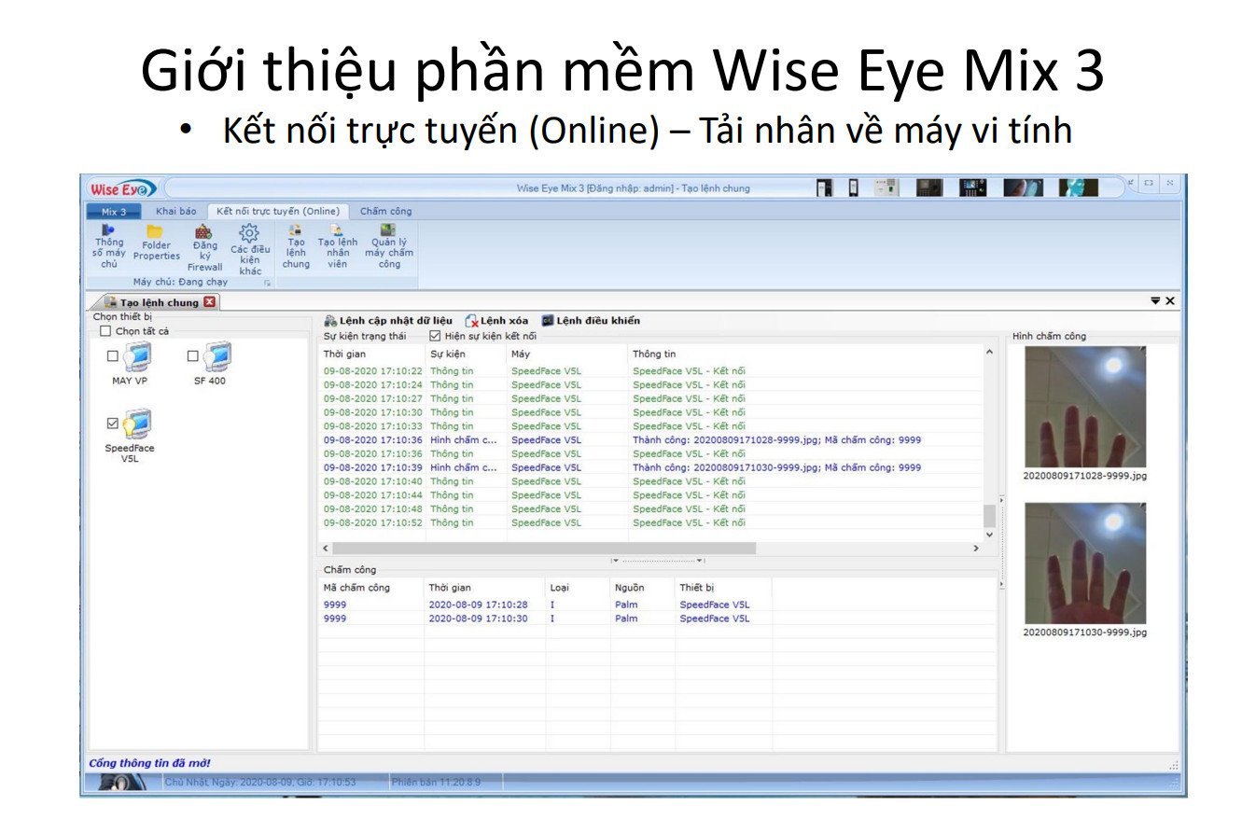
Task: Check the MAY VP device checkbox
Action: click(113, 356)
